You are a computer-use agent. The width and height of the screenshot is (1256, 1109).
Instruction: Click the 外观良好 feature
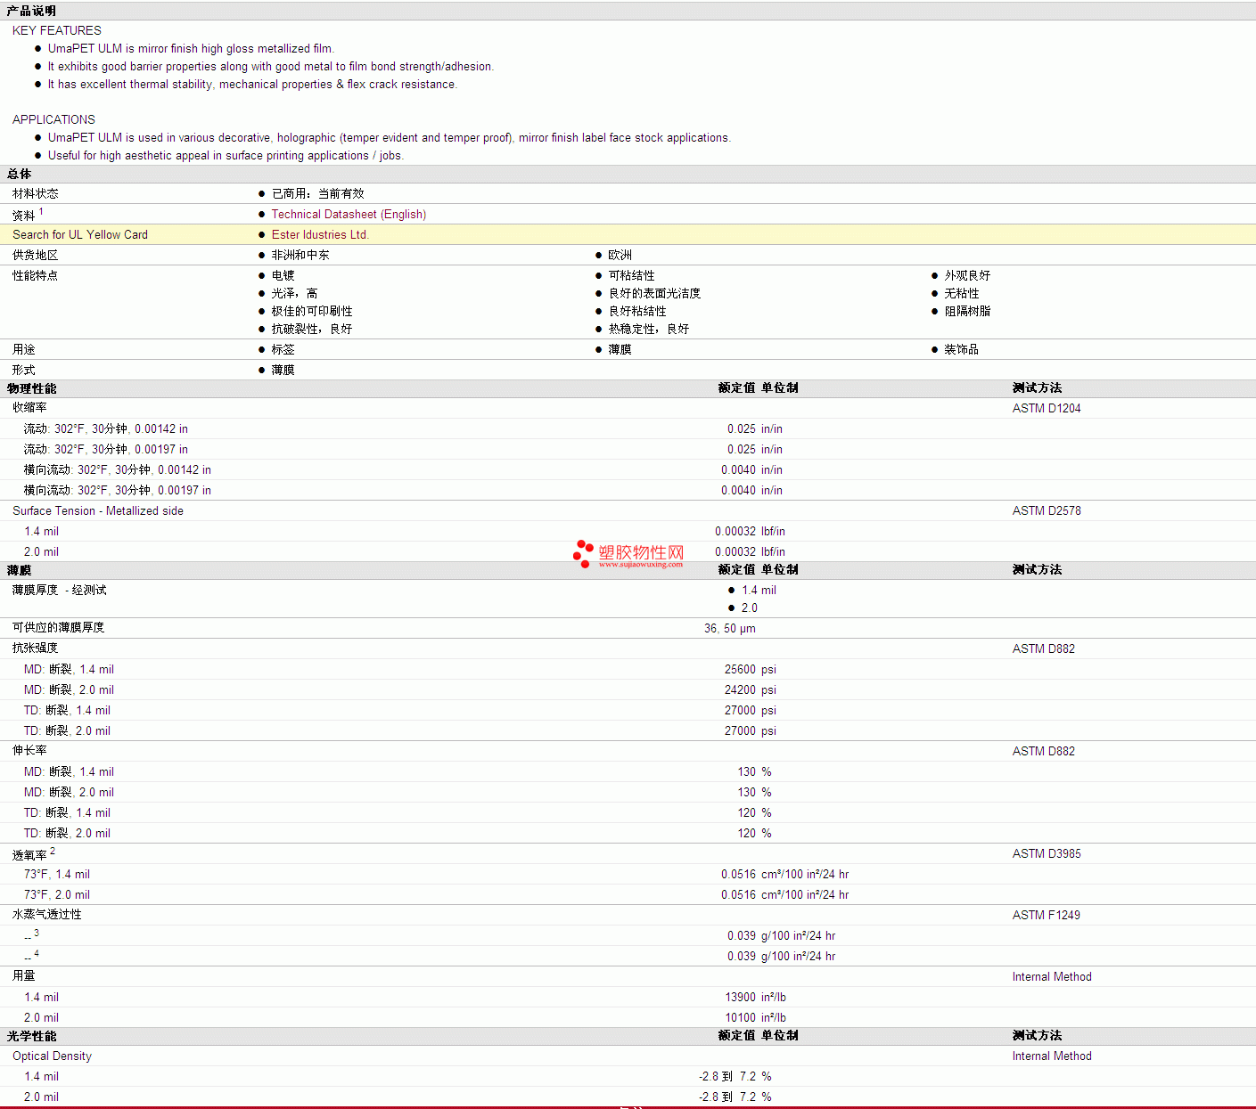(x=968, y=275)
